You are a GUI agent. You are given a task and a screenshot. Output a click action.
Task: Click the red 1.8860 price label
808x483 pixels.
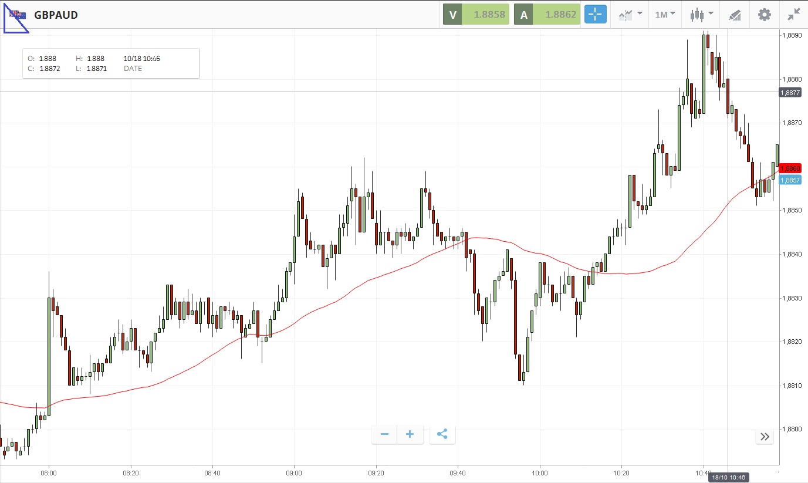(790, 168)
